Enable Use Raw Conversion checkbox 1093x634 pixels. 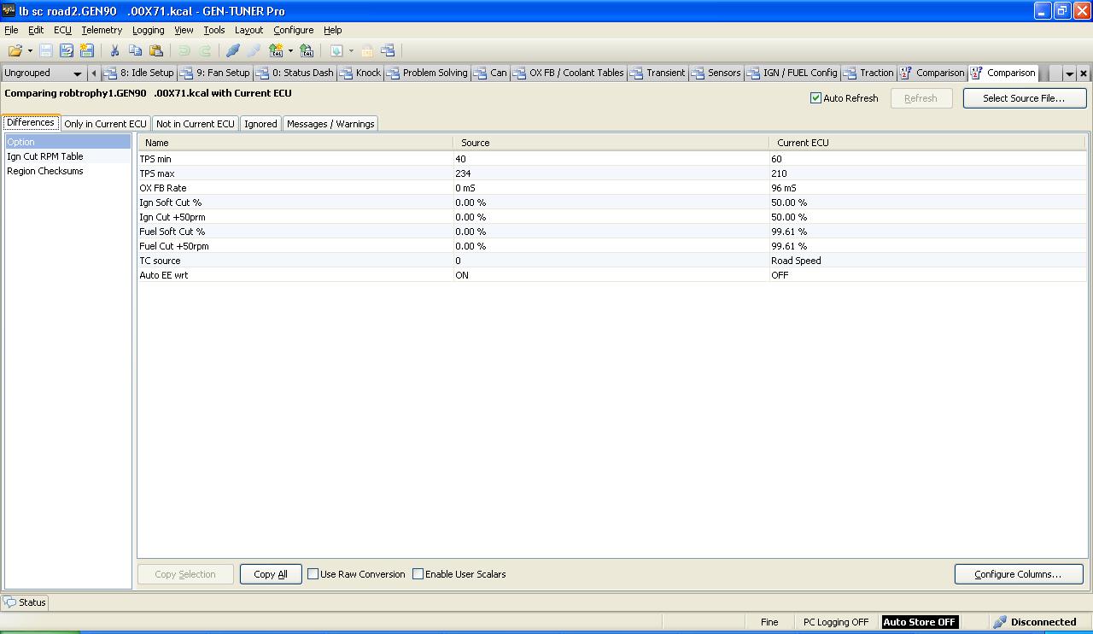point(313,574)
